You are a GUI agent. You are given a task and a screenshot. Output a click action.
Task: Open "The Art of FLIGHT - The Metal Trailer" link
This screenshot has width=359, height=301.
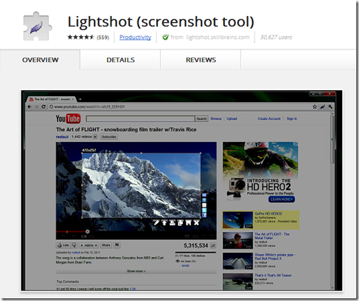272,236
